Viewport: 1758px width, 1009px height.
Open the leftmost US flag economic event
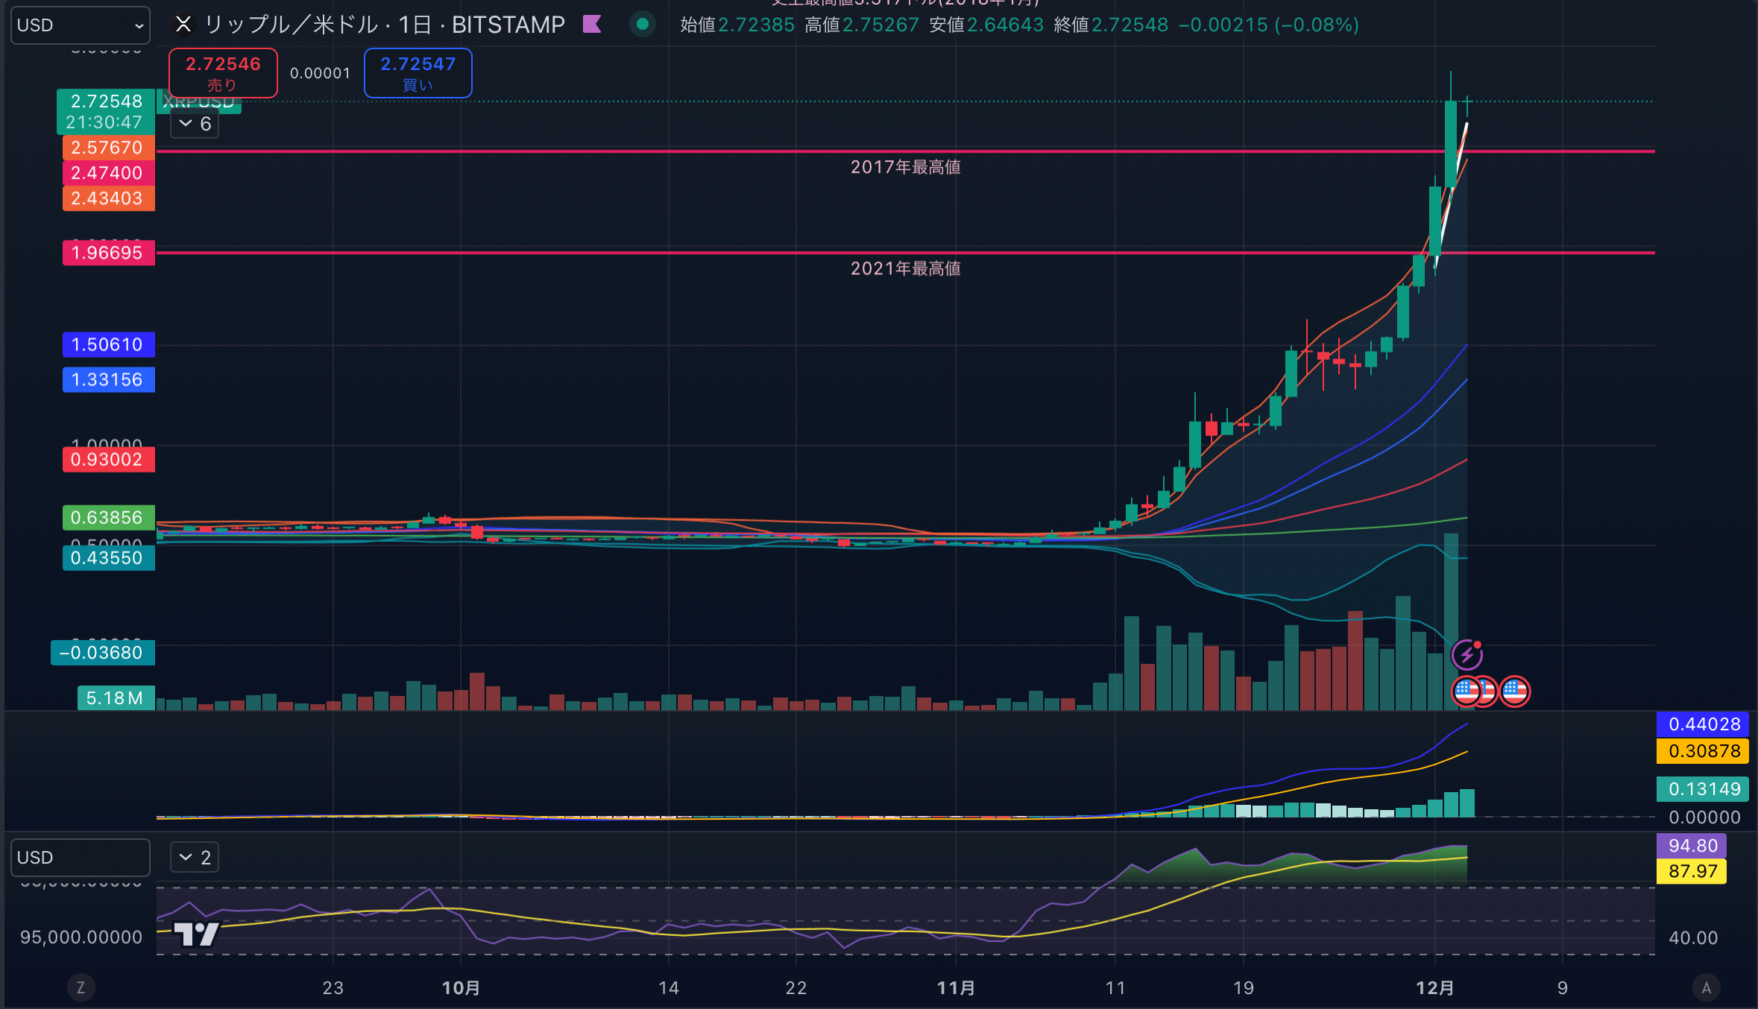coord(1466,692)
